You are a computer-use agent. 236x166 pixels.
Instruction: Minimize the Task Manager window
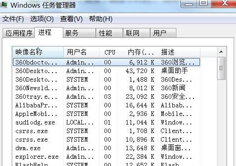click(189, 4)
